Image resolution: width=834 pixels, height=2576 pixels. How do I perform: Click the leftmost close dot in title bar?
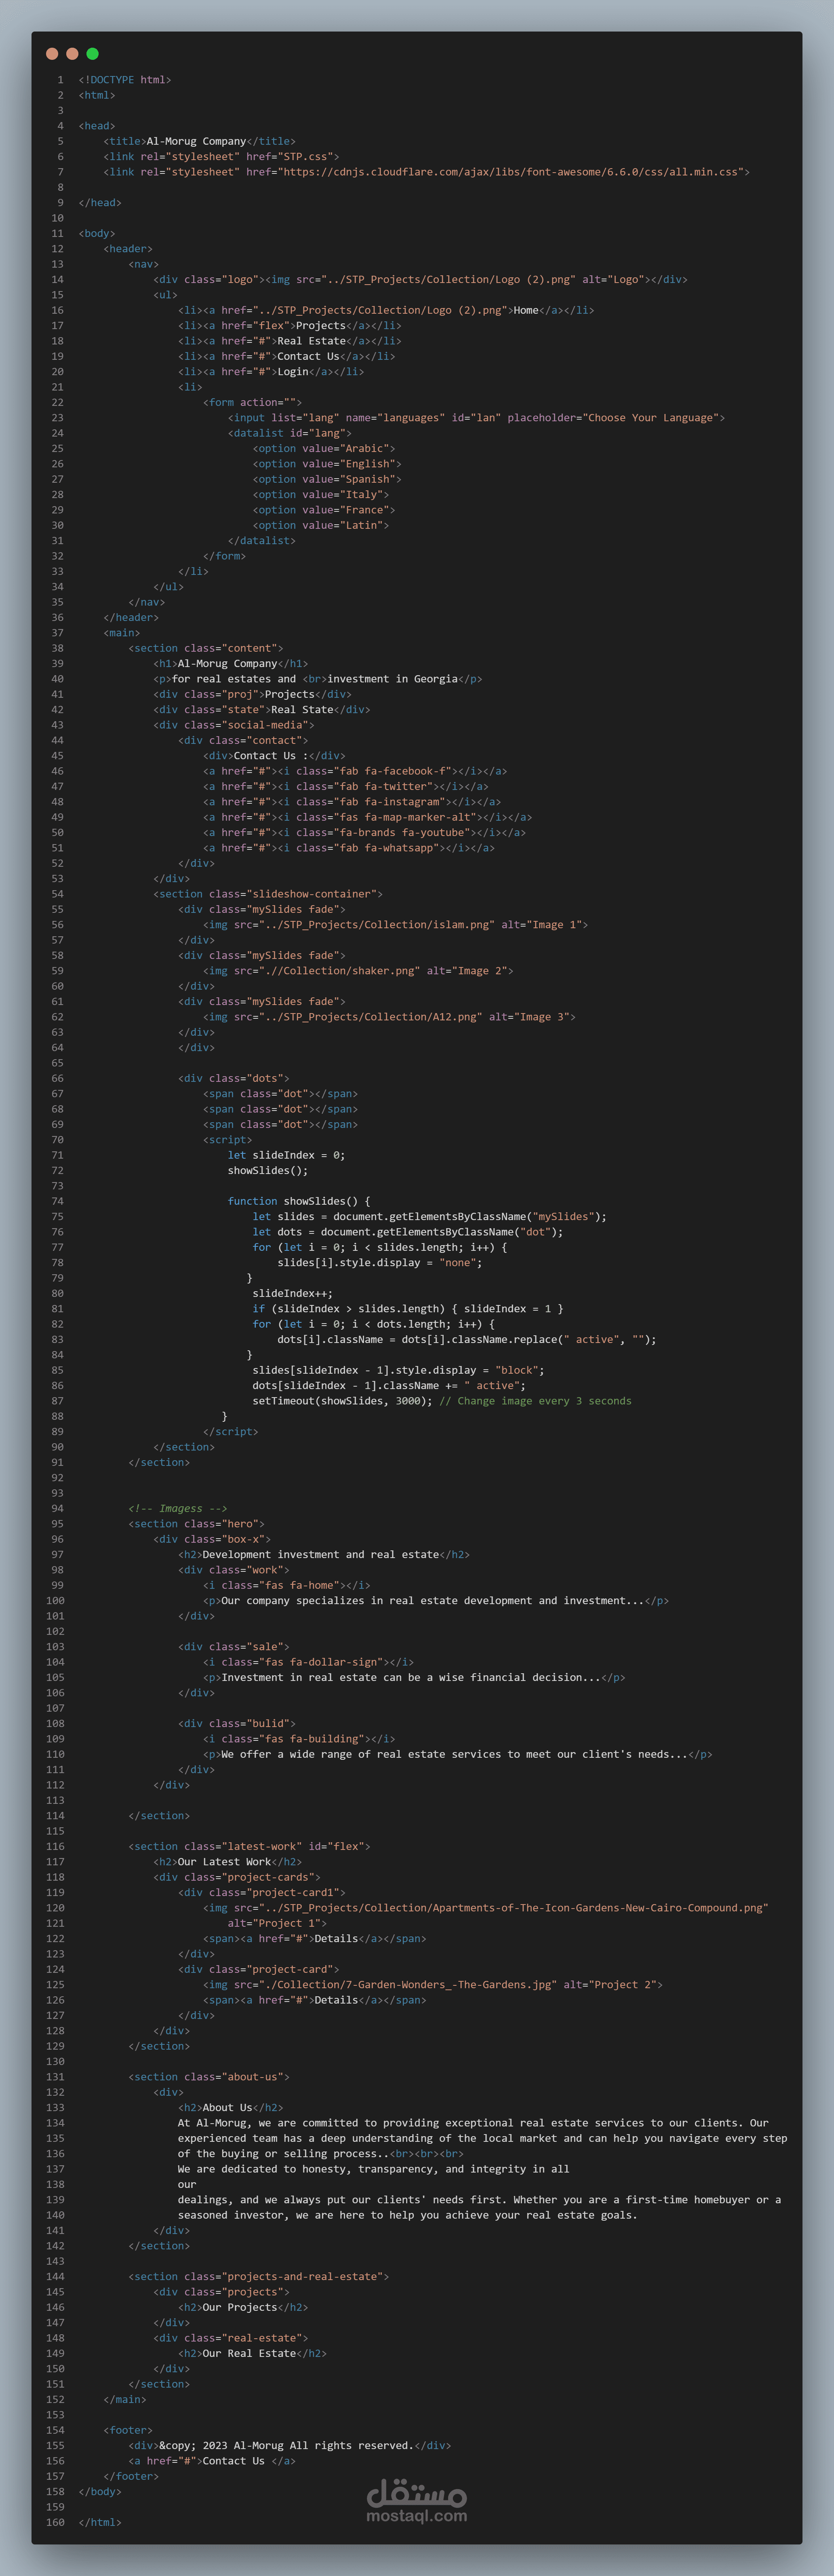[x=52, y=54]
